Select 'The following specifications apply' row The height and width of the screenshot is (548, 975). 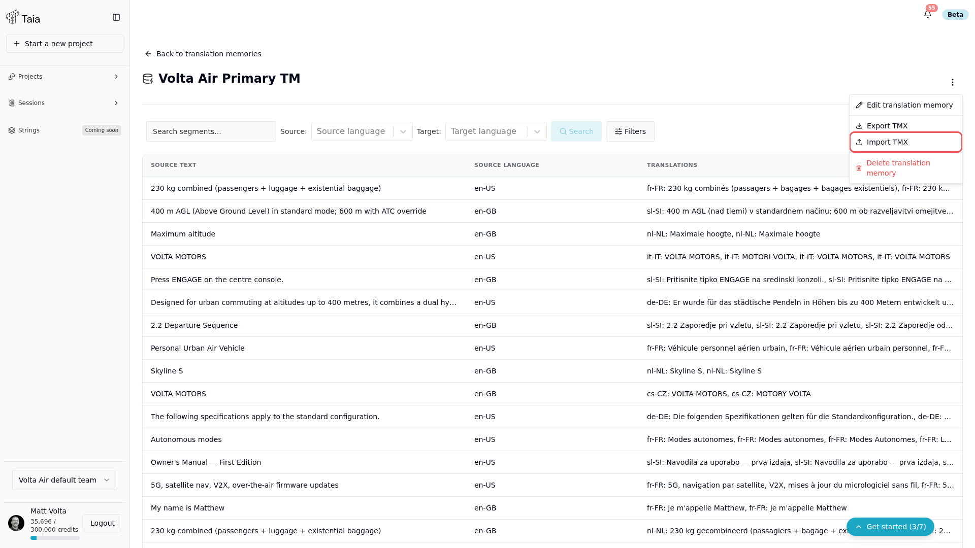click(x=552, y=417)
